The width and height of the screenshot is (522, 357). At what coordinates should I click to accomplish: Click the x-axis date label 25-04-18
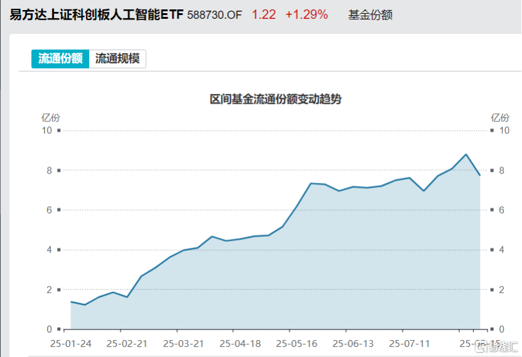[240, 343]
